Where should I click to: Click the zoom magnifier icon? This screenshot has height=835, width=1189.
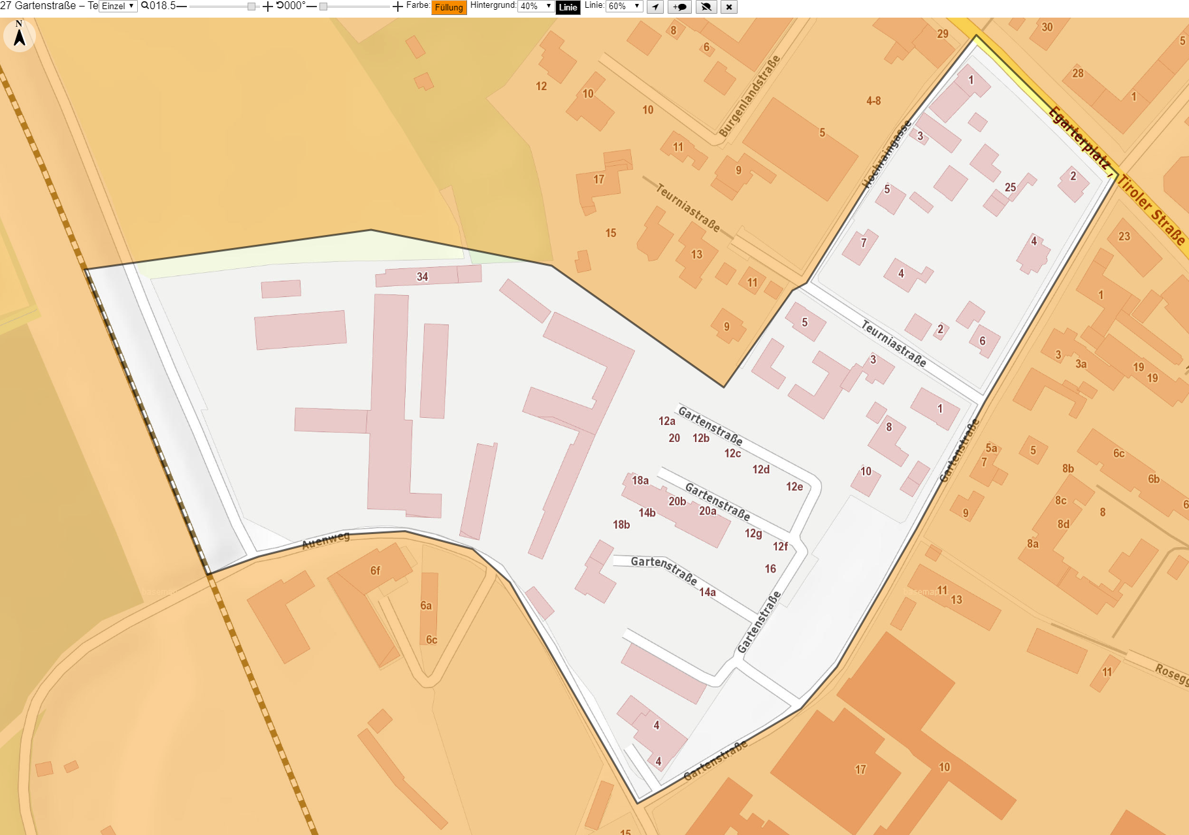point(144,6)
